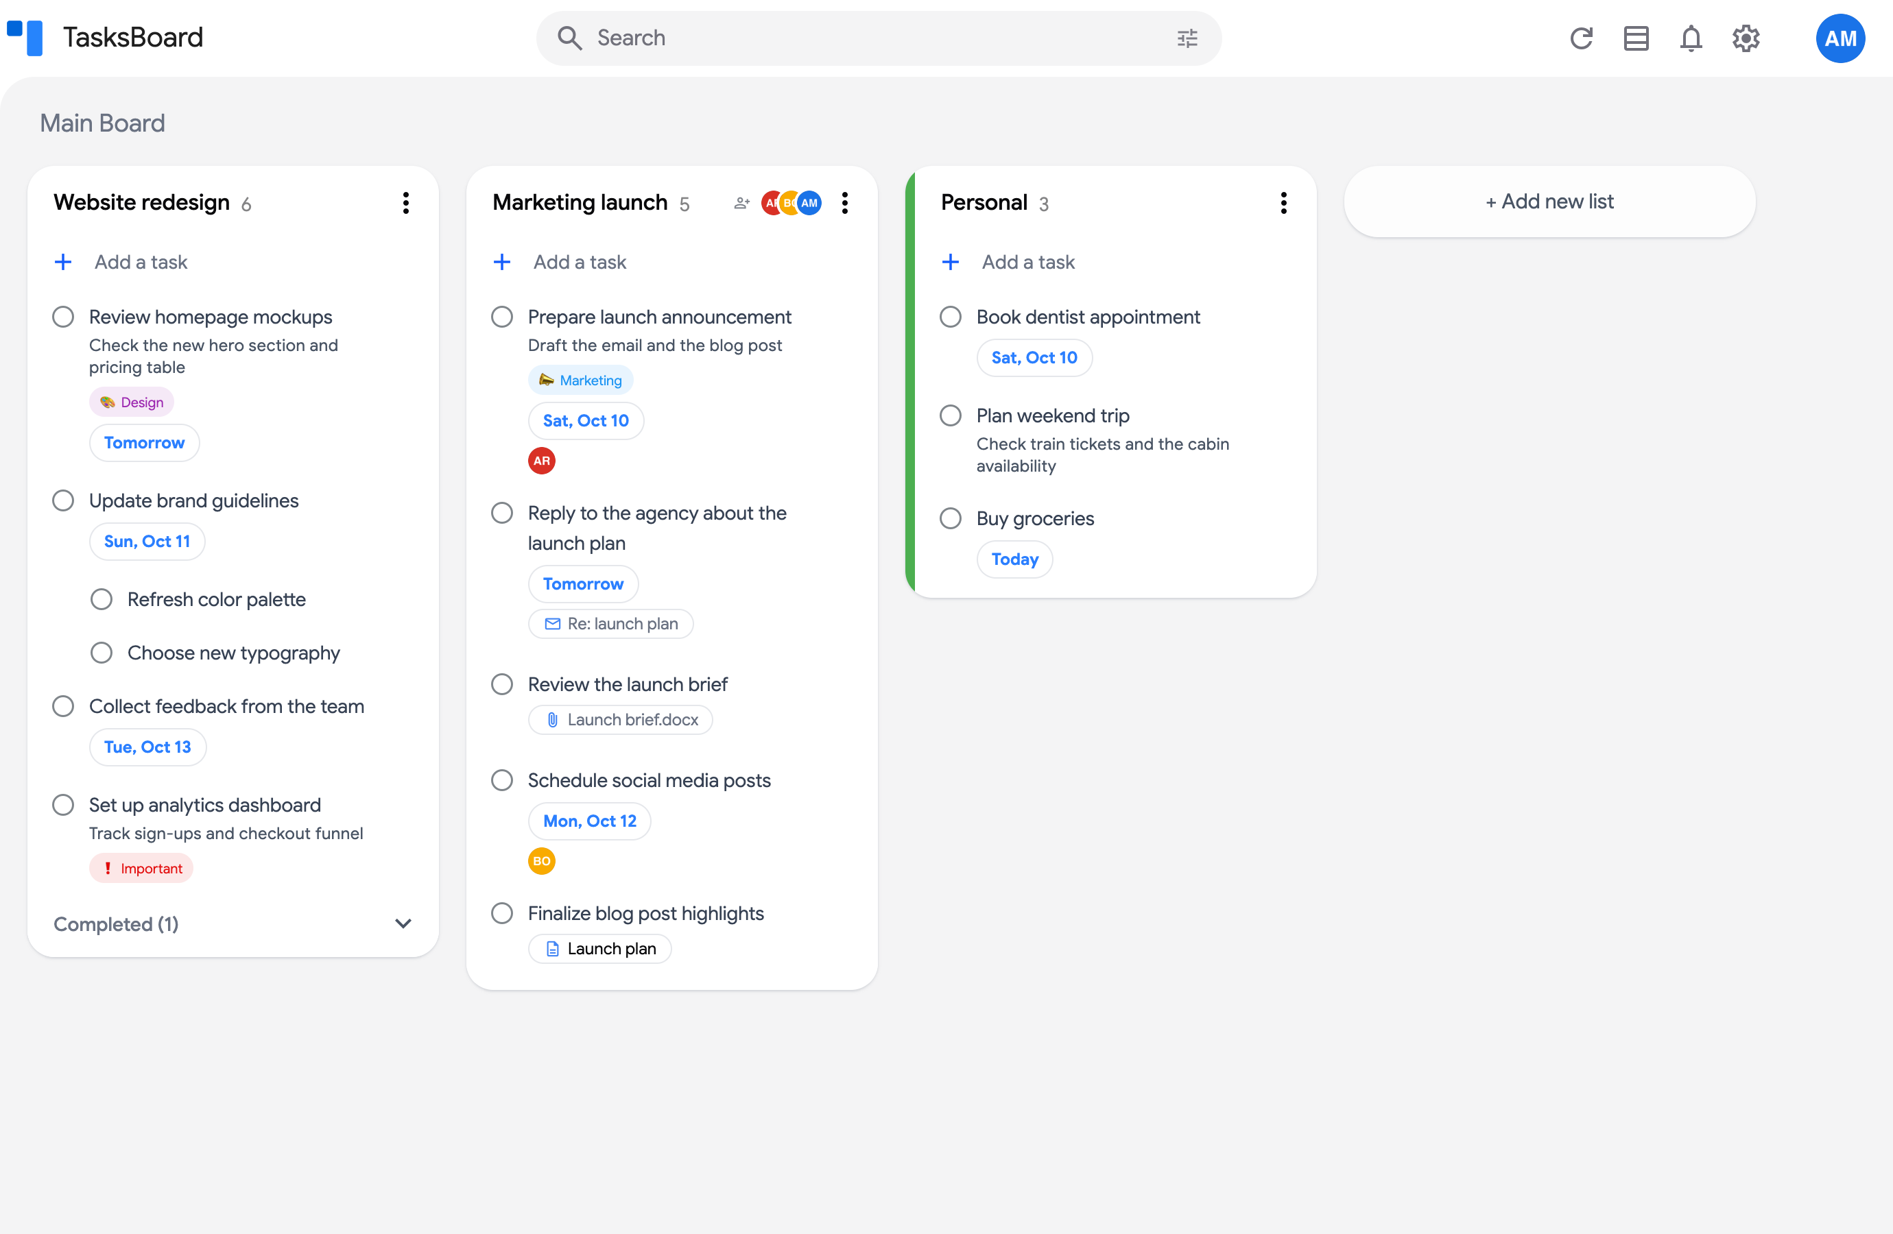This screenshot has height=1234, width=1893.
Task: Click the Tue, Oct 13 date chip
Action: 147,747
